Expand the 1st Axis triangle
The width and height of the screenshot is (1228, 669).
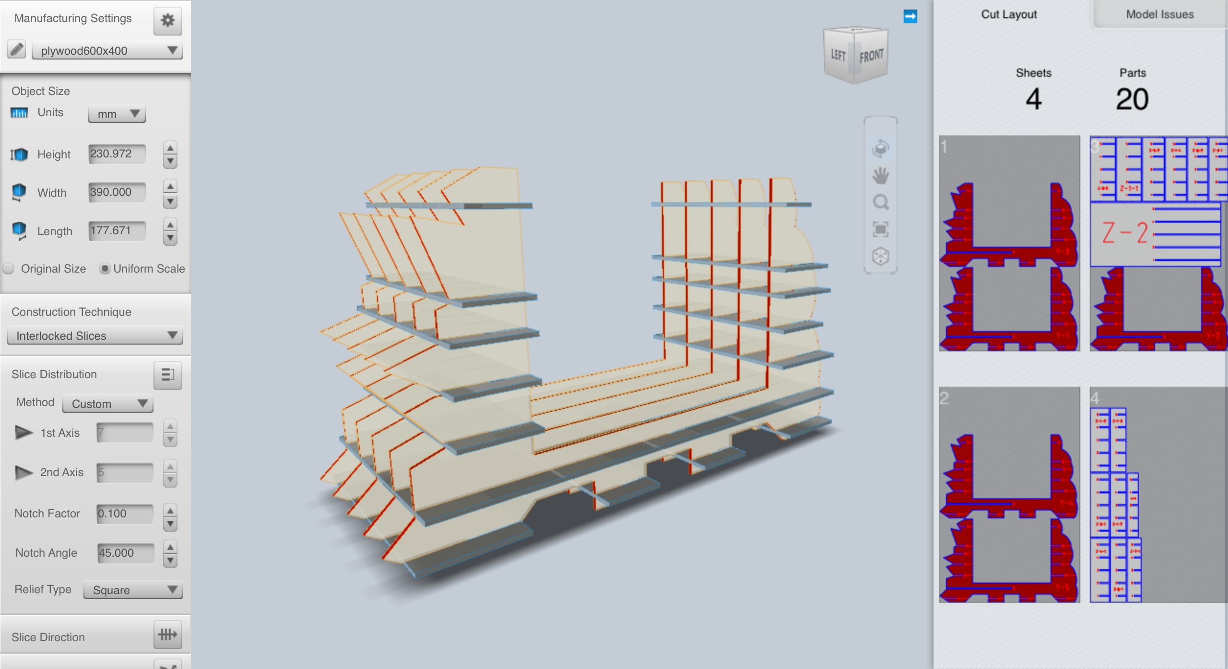[24, 432]
